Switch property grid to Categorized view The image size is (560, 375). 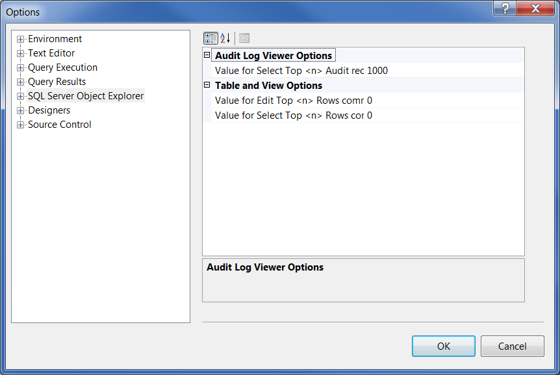(x=210, y=38)
